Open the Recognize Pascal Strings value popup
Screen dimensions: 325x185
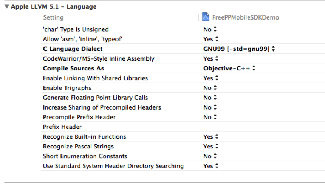211,147
